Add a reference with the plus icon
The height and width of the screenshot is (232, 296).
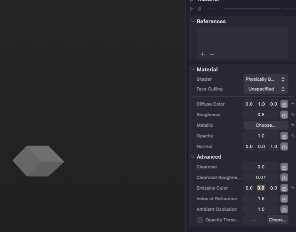pos(203,54)
